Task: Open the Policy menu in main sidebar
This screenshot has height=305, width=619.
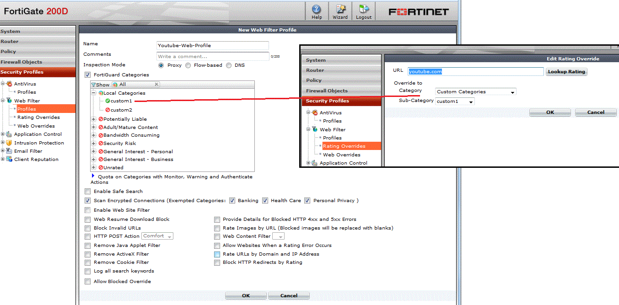Action: click(x=38, y=52)
